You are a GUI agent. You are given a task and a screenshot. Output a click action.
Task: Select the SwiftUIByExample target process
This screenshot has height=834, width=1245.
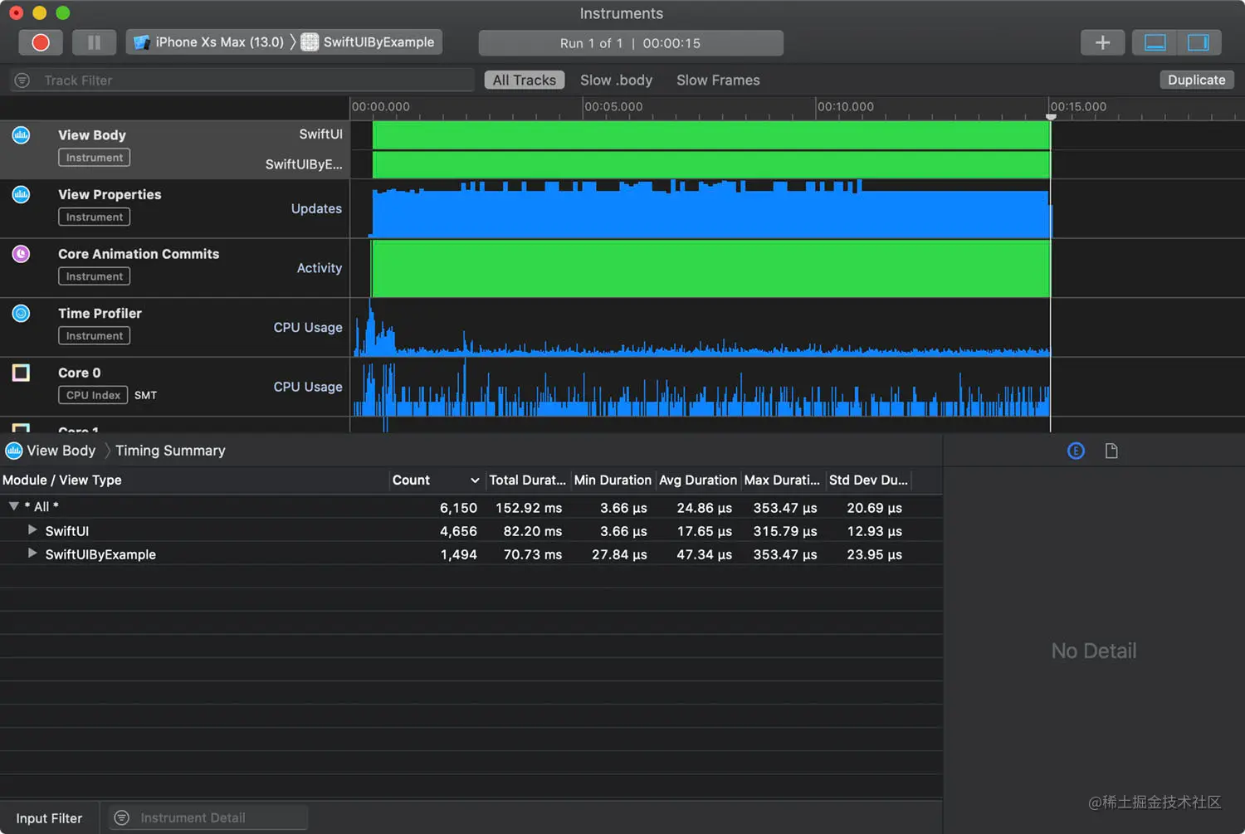pos(368,42)
